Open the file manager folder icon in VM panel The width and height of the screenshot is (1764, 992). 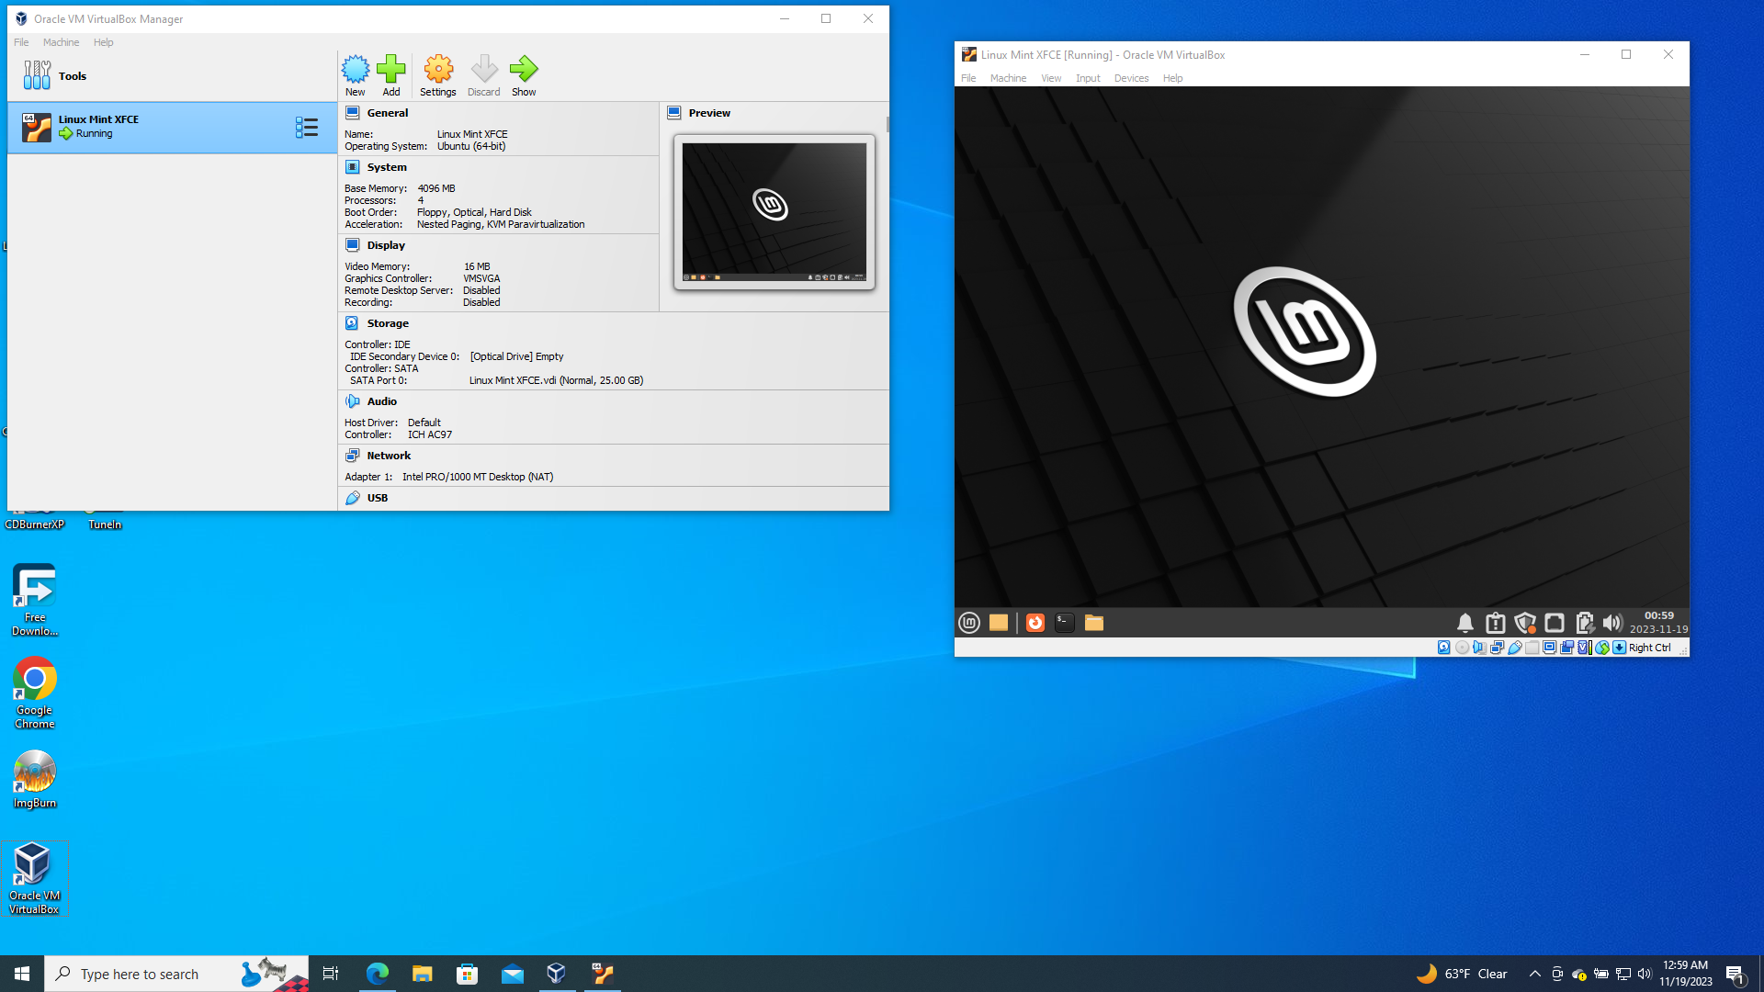[x=1094, y=623]
